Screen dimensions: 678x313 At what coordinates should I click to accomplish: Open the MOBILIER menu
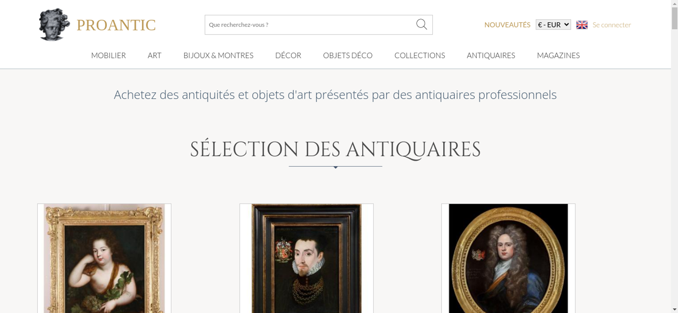[x=108, y=55]
